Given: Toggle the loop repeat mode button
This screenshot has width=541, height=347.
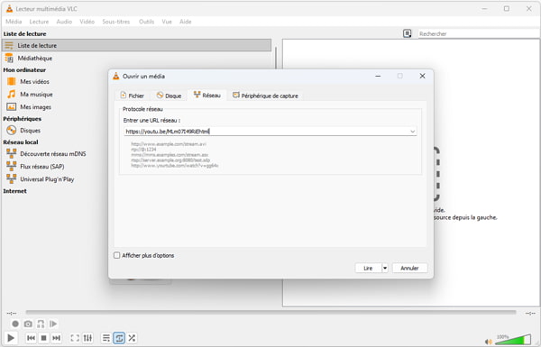Looking at the screenshot, I should [x=119, y=338].
